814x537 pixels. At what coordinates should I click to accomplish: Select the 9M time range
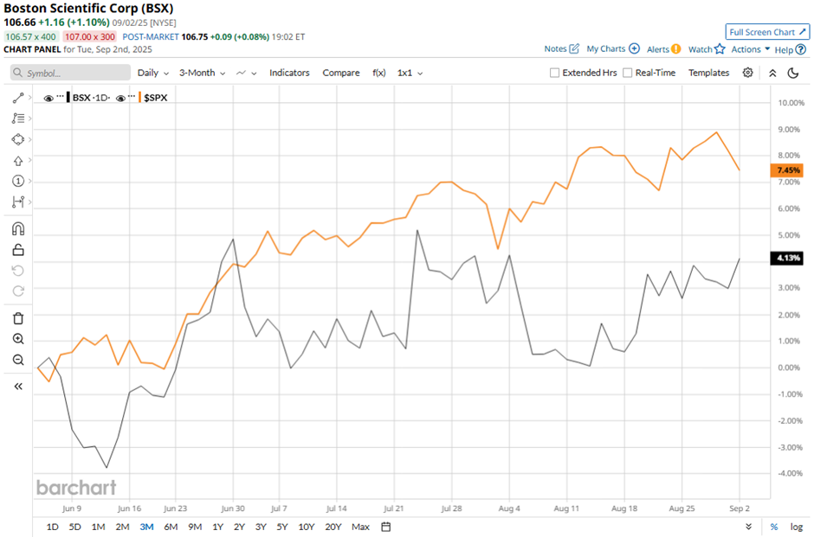(195, 527)
